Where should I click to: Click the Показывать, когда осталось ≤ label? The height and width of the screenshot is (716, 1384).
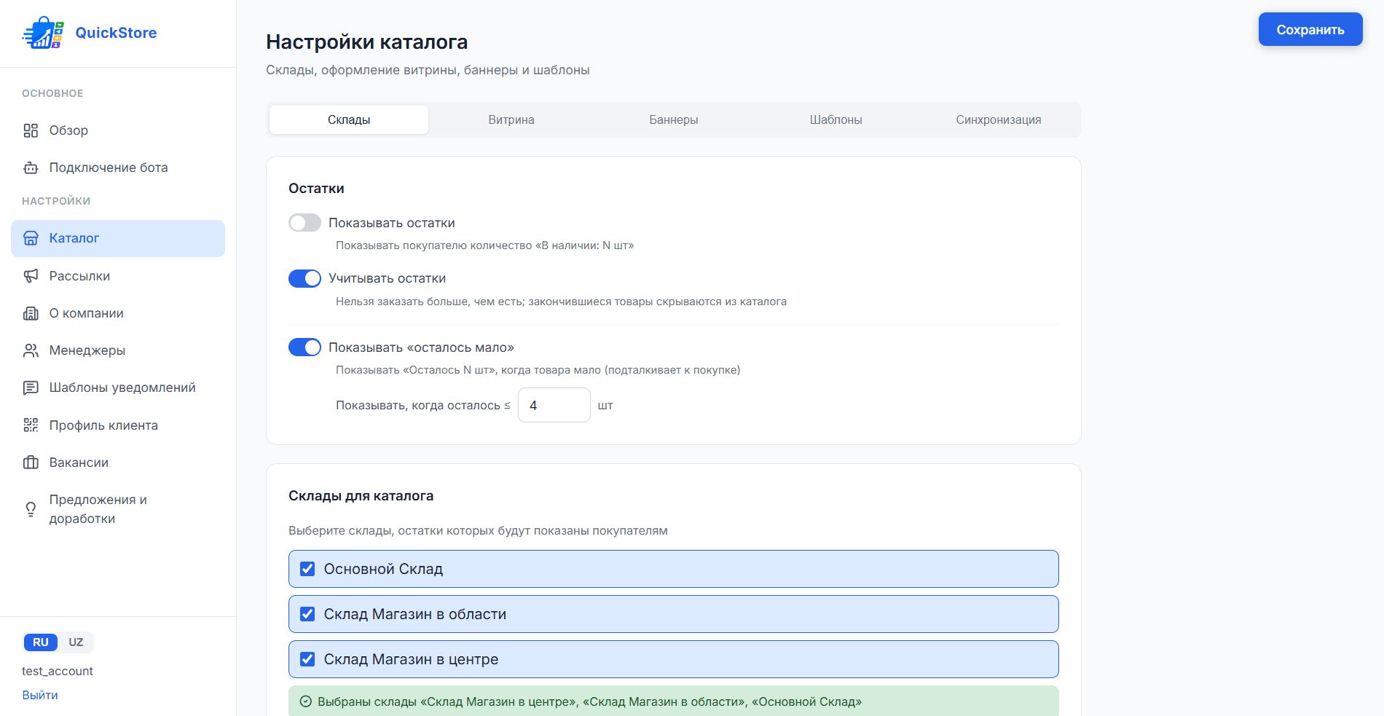tap(423, 405)
